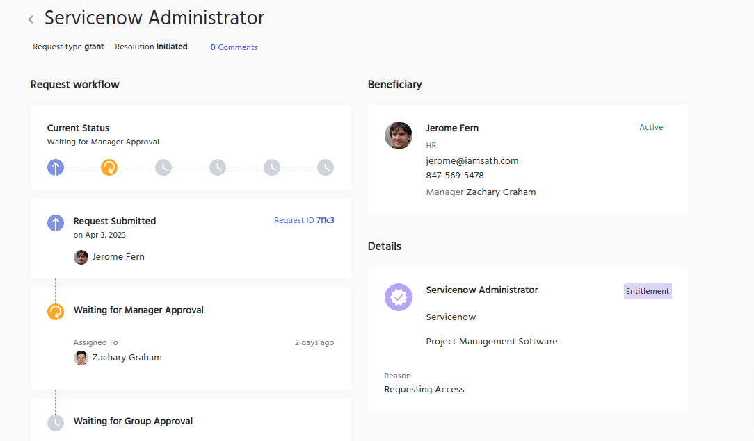Click the Request ID 7f1c3 link

(x=304, y=220)
